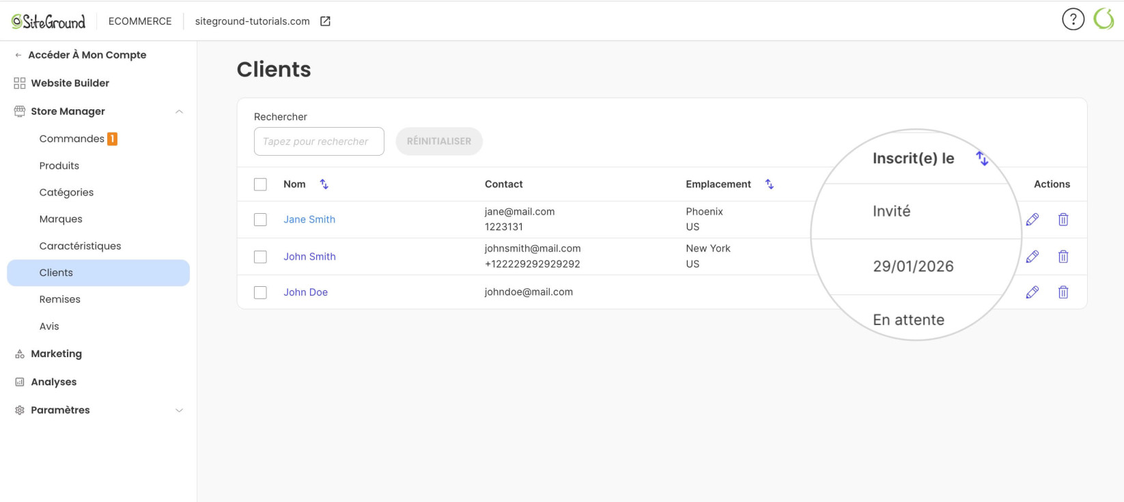Click Phoenix location cell
This screenshot has width=1124, height=502.
704,212
